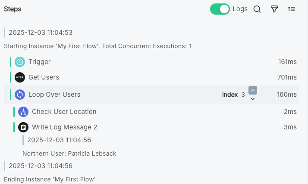Click the Check User Location branch icon
The width and height of the screenshot is (308, 184).
point(23,112)
